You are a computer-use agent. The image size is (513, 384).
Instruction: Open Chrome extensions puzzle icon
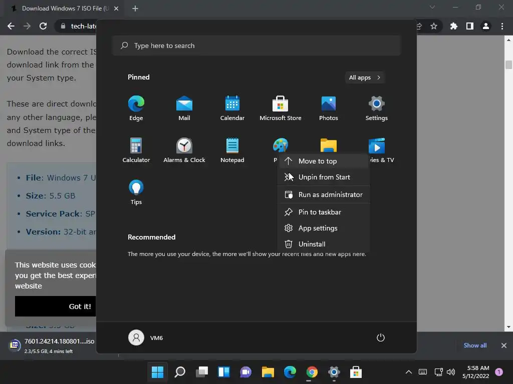pyautogui.click(x=454, y=26)
